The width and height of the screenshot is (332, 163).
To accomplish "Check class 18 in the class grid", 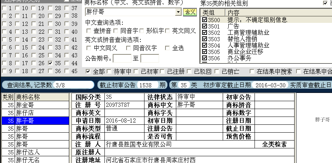I will 17,71.
